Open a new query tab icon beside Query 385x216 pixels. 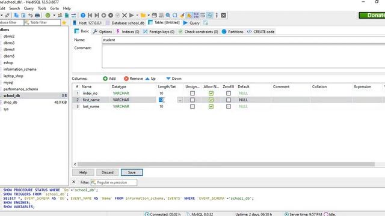pos(206,23)
